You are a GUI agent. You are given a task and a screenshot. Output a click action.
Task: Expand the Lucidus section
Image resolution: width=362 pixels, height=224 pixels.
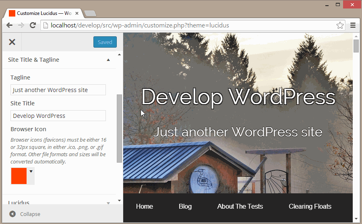108,203
